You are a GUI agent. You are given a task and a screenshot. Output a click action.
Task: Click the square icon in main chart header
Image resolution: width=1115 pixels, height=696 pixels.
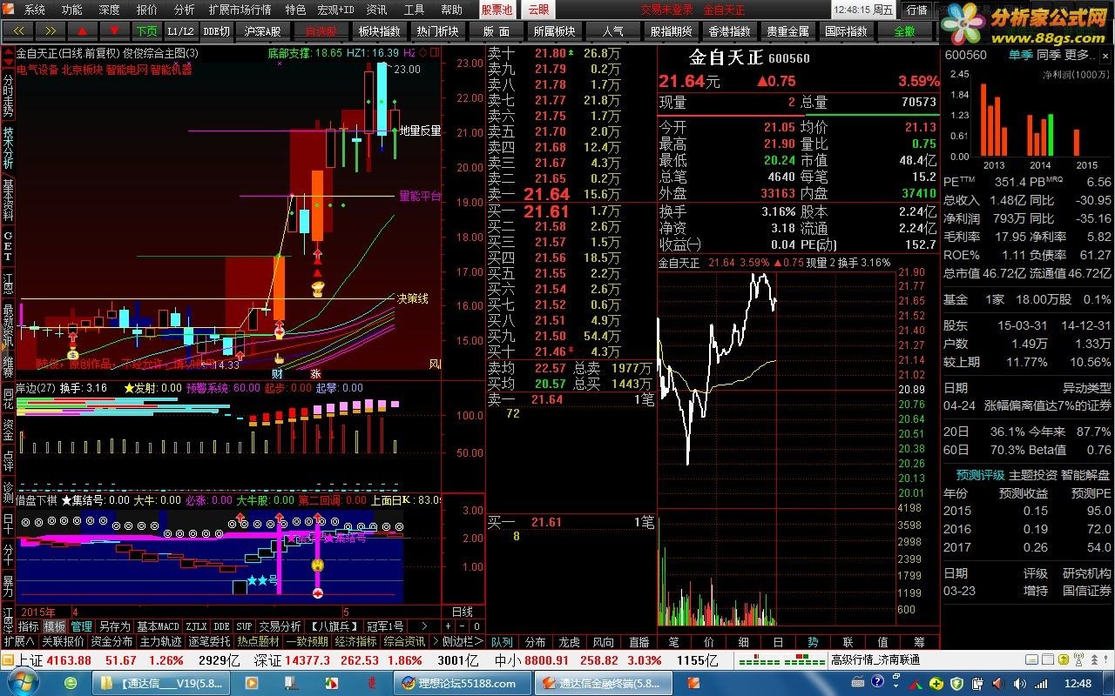pos(436,53)
